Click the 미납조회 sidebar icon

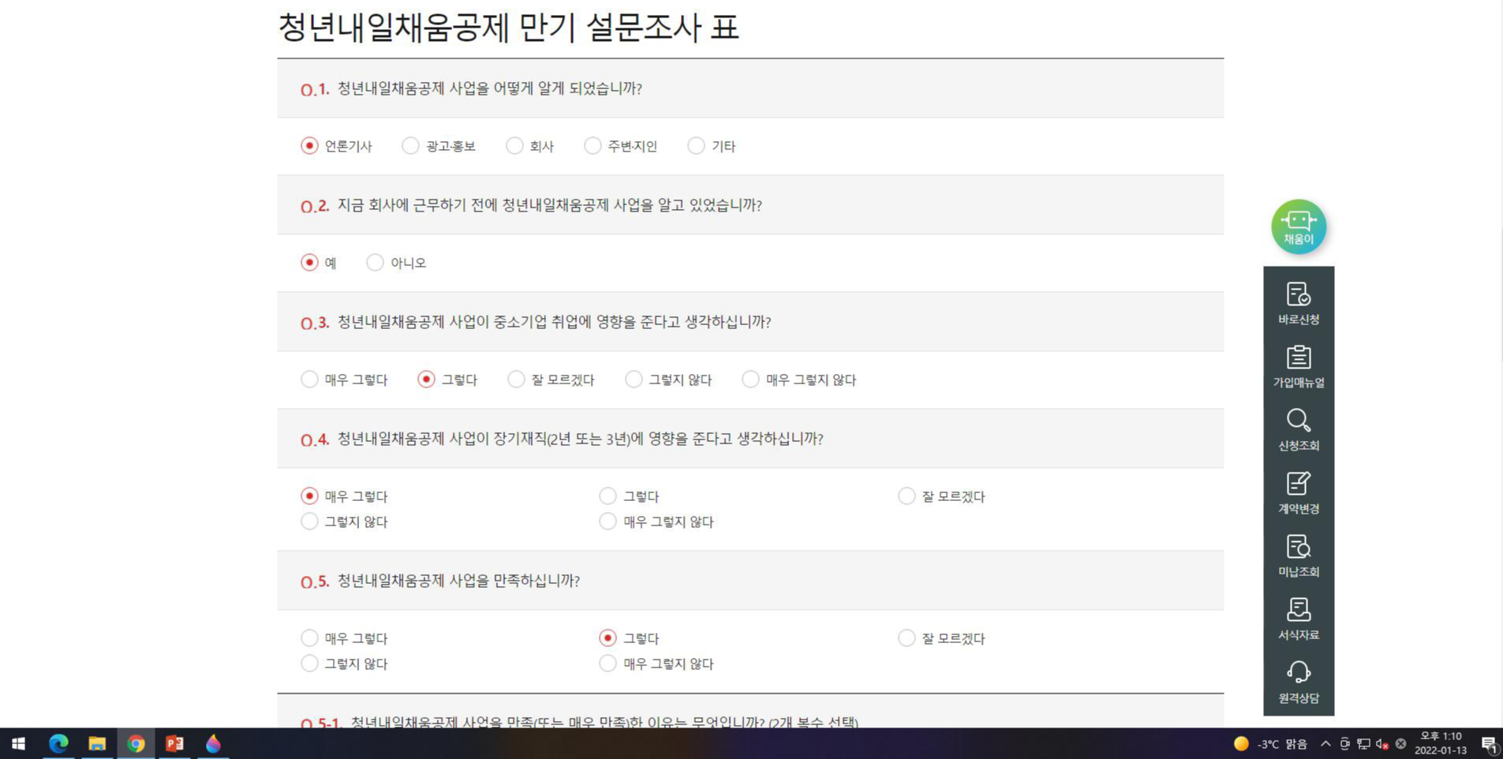[1298, 556]
